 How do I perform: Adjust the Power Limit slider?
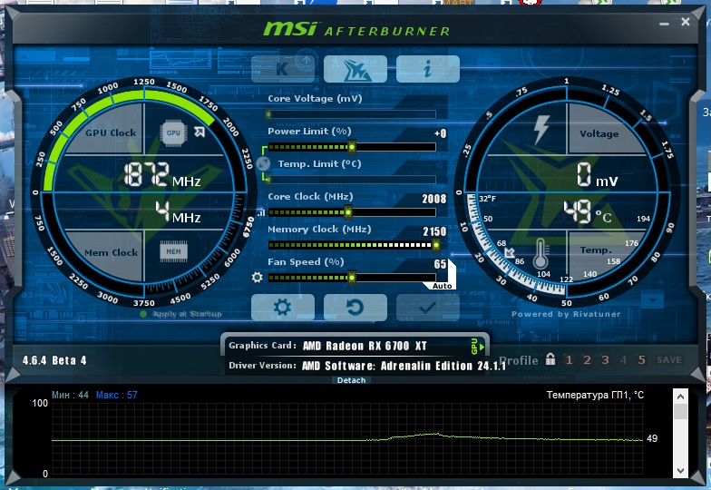click(352, 147)
